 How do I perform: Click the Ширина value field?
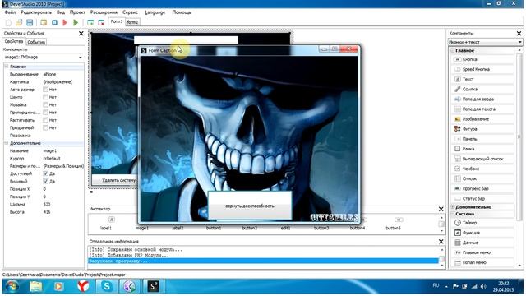pos(63,205)
